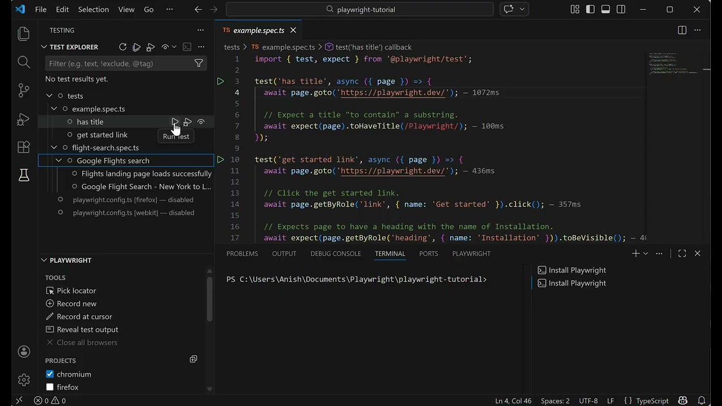Open errors and warnings count in status bar
This screenshot has height=406, width=722.
point(50,401)
